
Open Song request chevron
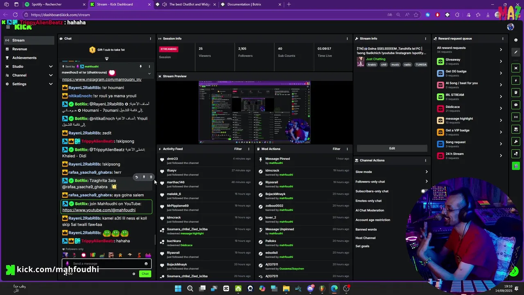coord(501,144)
